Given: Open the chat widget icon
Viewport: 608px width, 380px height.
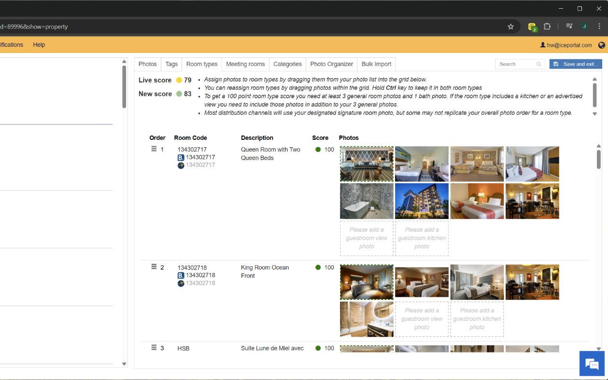Looking at the screenshot, I should click(592, 364).
